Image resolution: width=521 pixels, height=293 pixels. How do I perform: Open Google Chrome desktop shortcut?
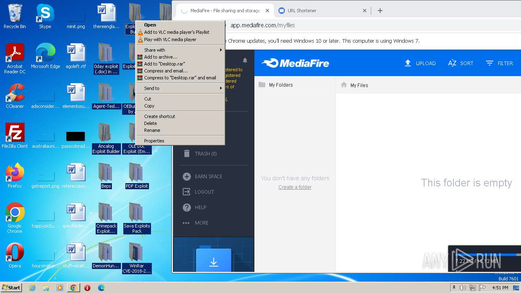pos(15,218)
